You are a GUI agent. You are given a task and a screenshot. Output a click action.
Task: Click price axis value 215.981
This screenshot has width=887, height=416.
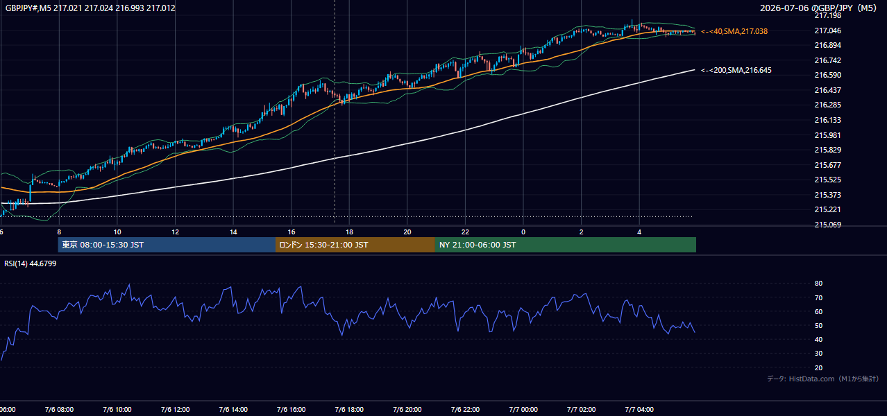[827, 135]
